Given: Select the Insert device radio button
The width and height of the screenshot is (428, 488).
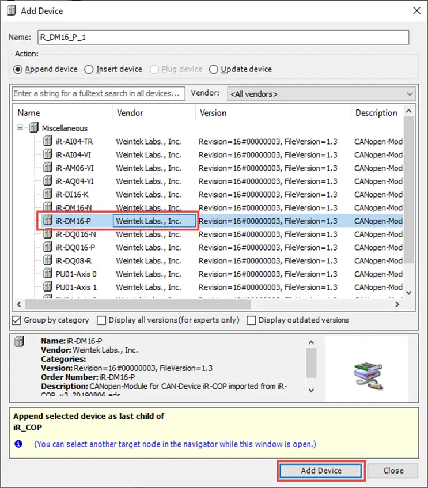Looking at the screenshot, I should tap(89, 69).
